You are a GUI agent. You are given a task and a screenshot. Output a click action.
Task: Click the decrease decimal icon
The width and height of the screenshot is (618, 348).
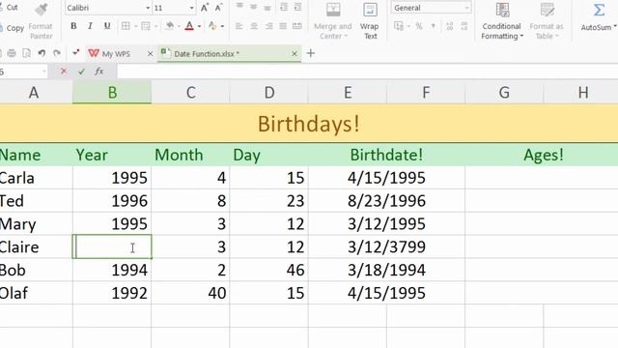click(x=464, y=26)
